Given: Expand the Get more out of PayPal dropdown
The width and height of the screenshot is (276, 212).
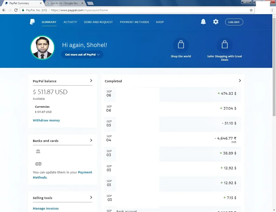Looking at the screenshot, I should click(82, 54).
